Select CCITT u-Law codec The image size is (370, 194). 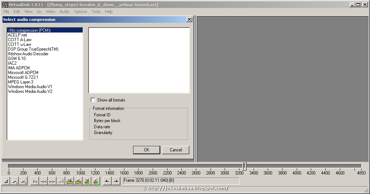pos(45,44)
